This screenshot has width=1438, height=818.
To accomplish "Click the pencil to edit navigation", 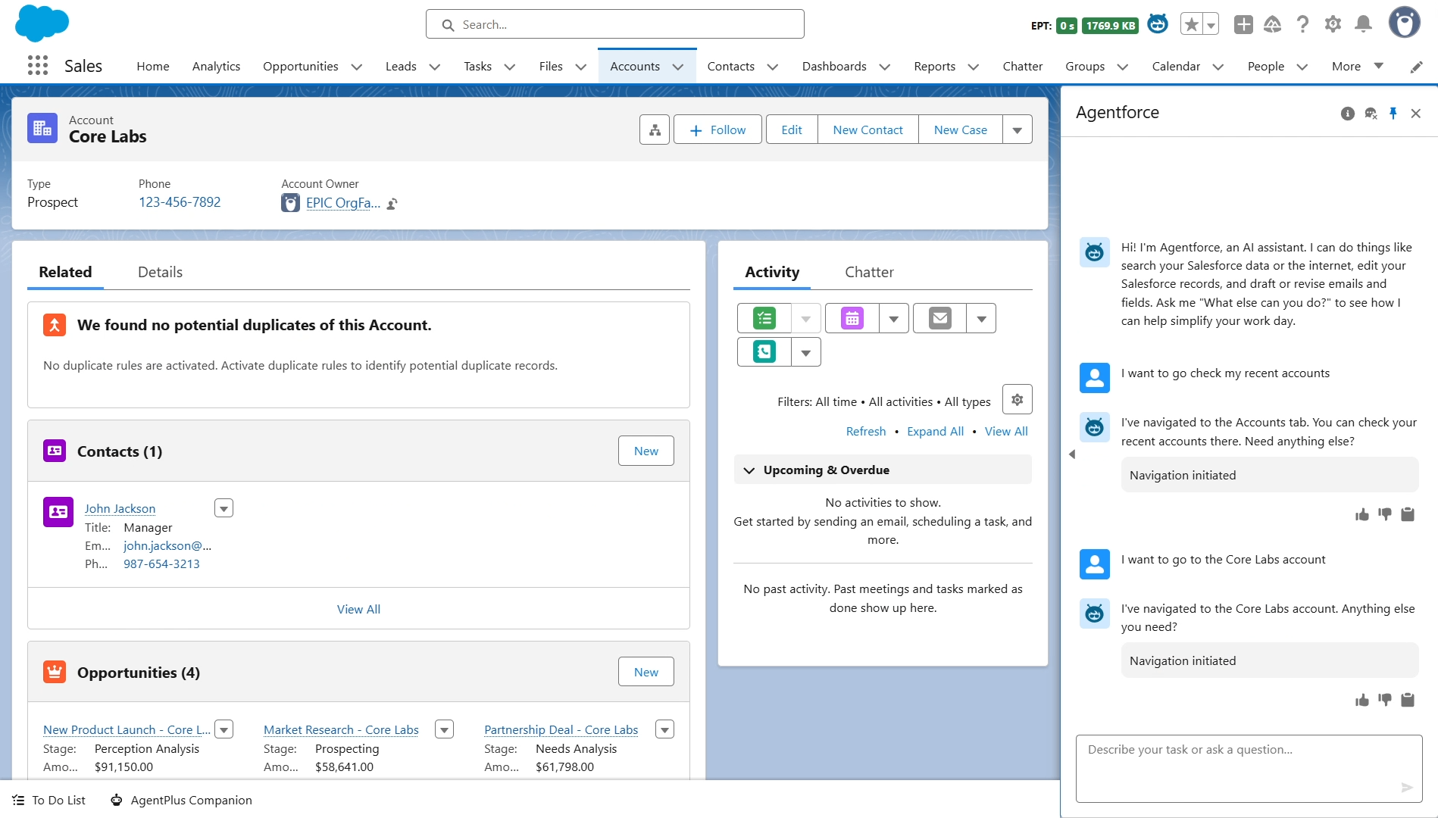I will [1416, 67].
